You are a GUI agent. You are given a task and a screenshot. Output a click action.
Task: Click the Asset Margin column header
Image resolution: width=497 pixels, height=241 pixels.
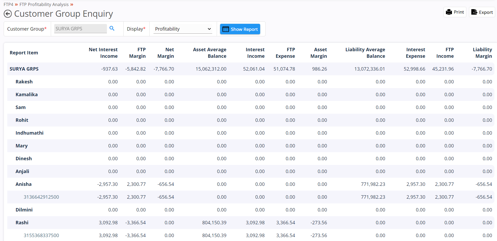[x=319, y=53]
